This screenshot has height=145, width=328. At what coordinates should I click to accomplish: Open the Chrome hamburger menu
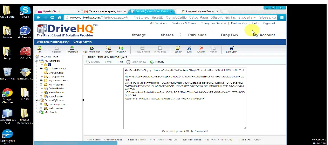[x=282, y=18]
